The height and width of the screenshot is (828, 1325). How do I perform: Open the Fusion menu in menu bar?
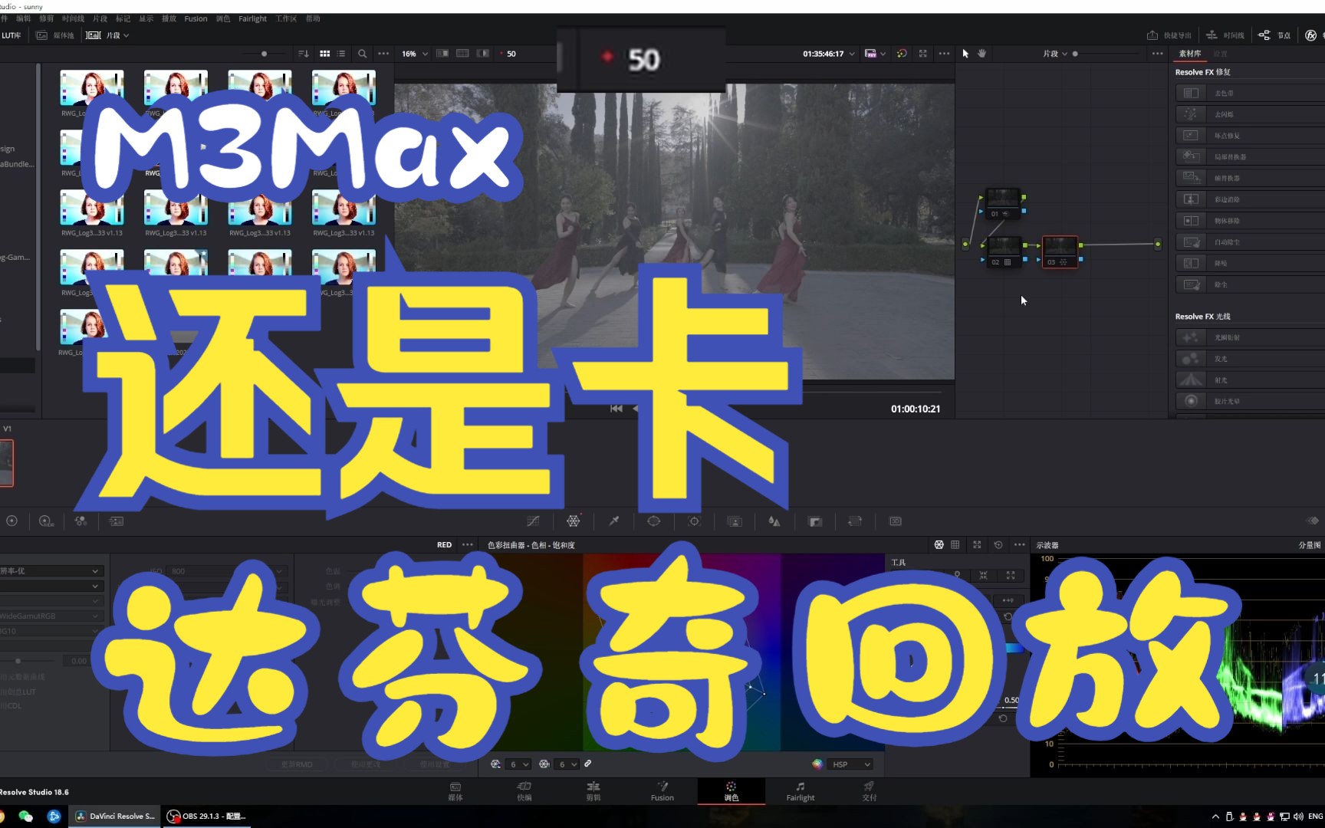196,18
